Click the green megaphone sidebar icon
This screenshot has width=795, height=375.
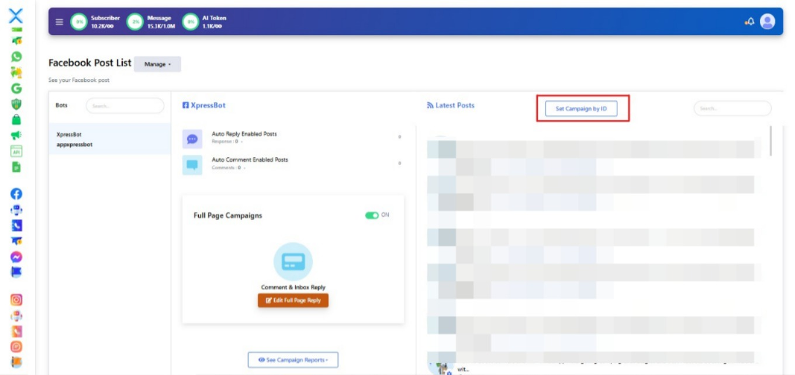(x=16, y=135)
